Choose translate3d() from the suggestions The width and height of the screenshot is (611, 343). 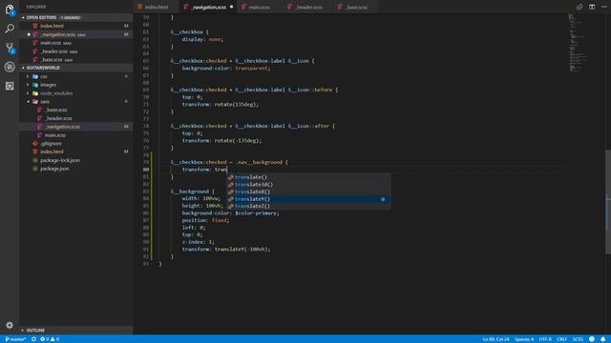pyautogui.click(x=308, y=184)
